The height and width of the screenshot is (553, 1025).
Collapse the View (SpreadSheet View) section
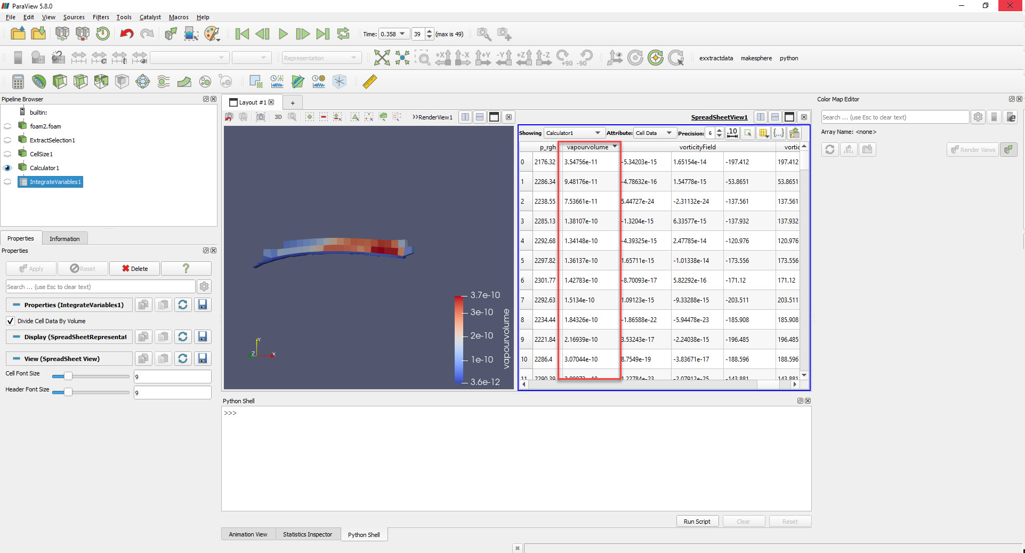pyautogui.click(x=17, y=359)
